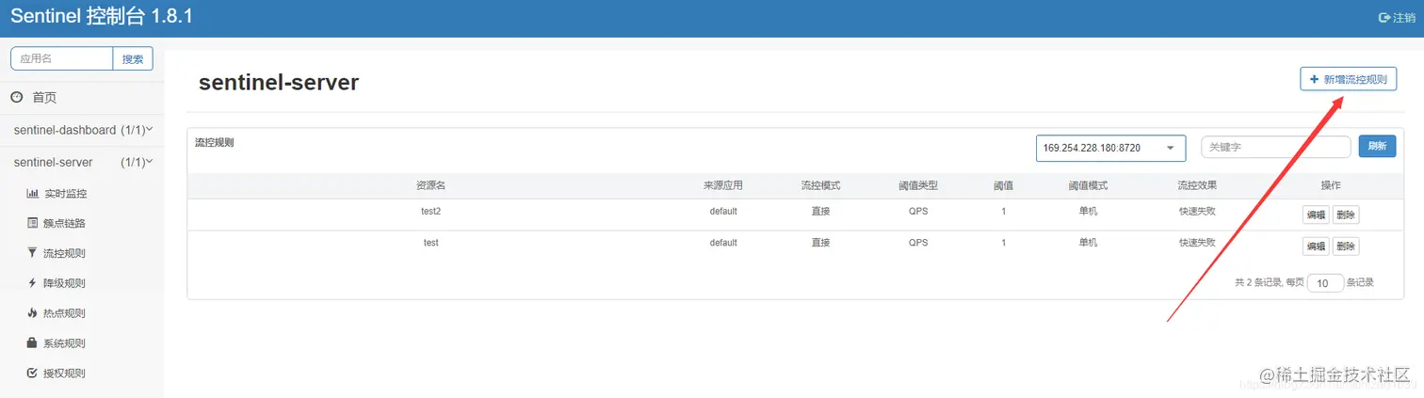Click the filter icon beside 流控规则

(33, 253)
